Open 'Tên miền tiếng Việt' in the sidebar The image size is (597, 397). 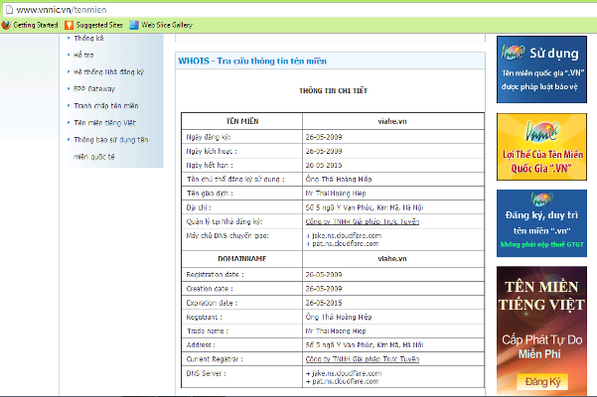[x=107, y=122]
